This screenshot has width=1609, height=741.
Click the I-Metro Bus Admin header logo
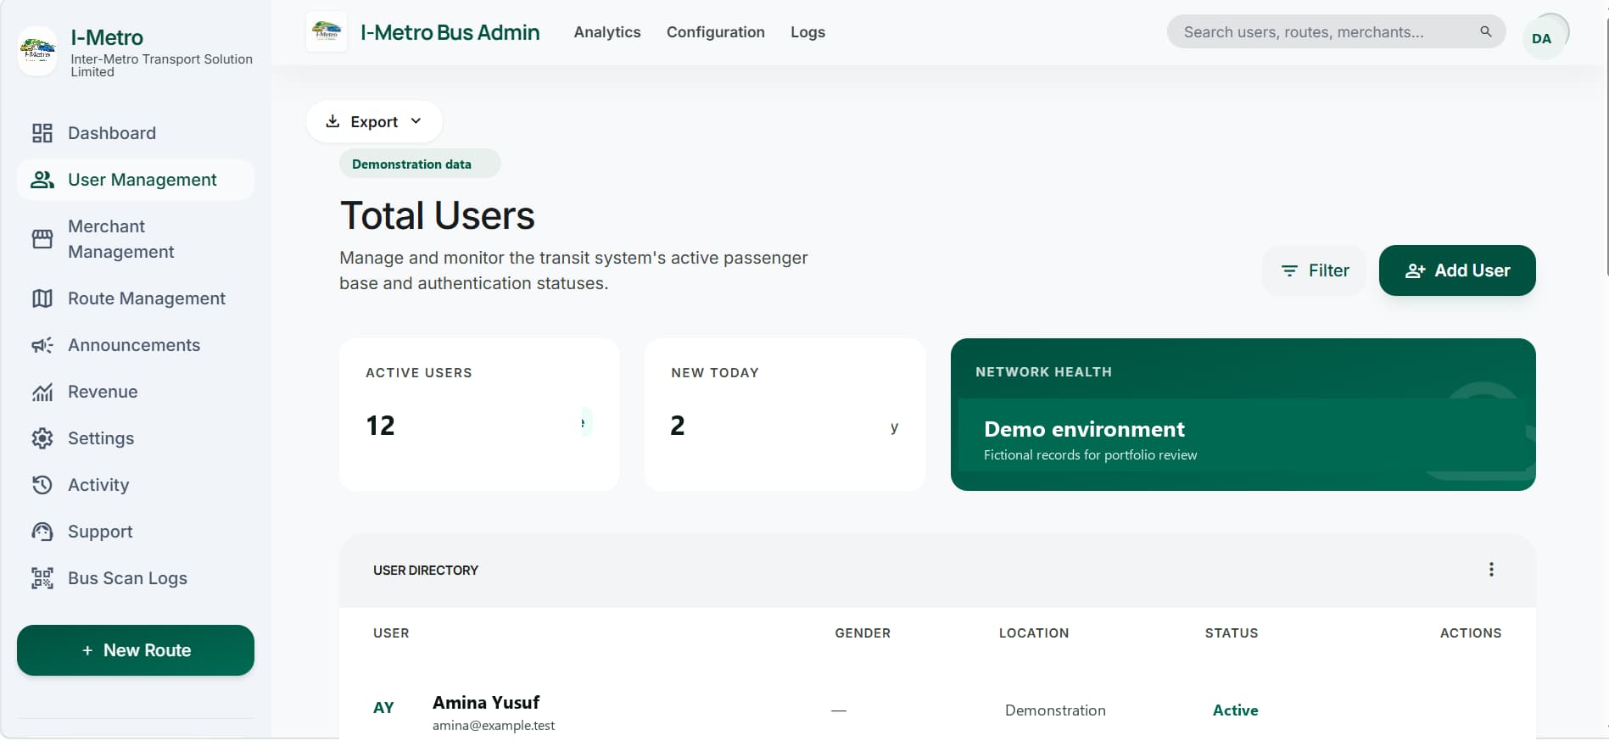coord(327,32)
